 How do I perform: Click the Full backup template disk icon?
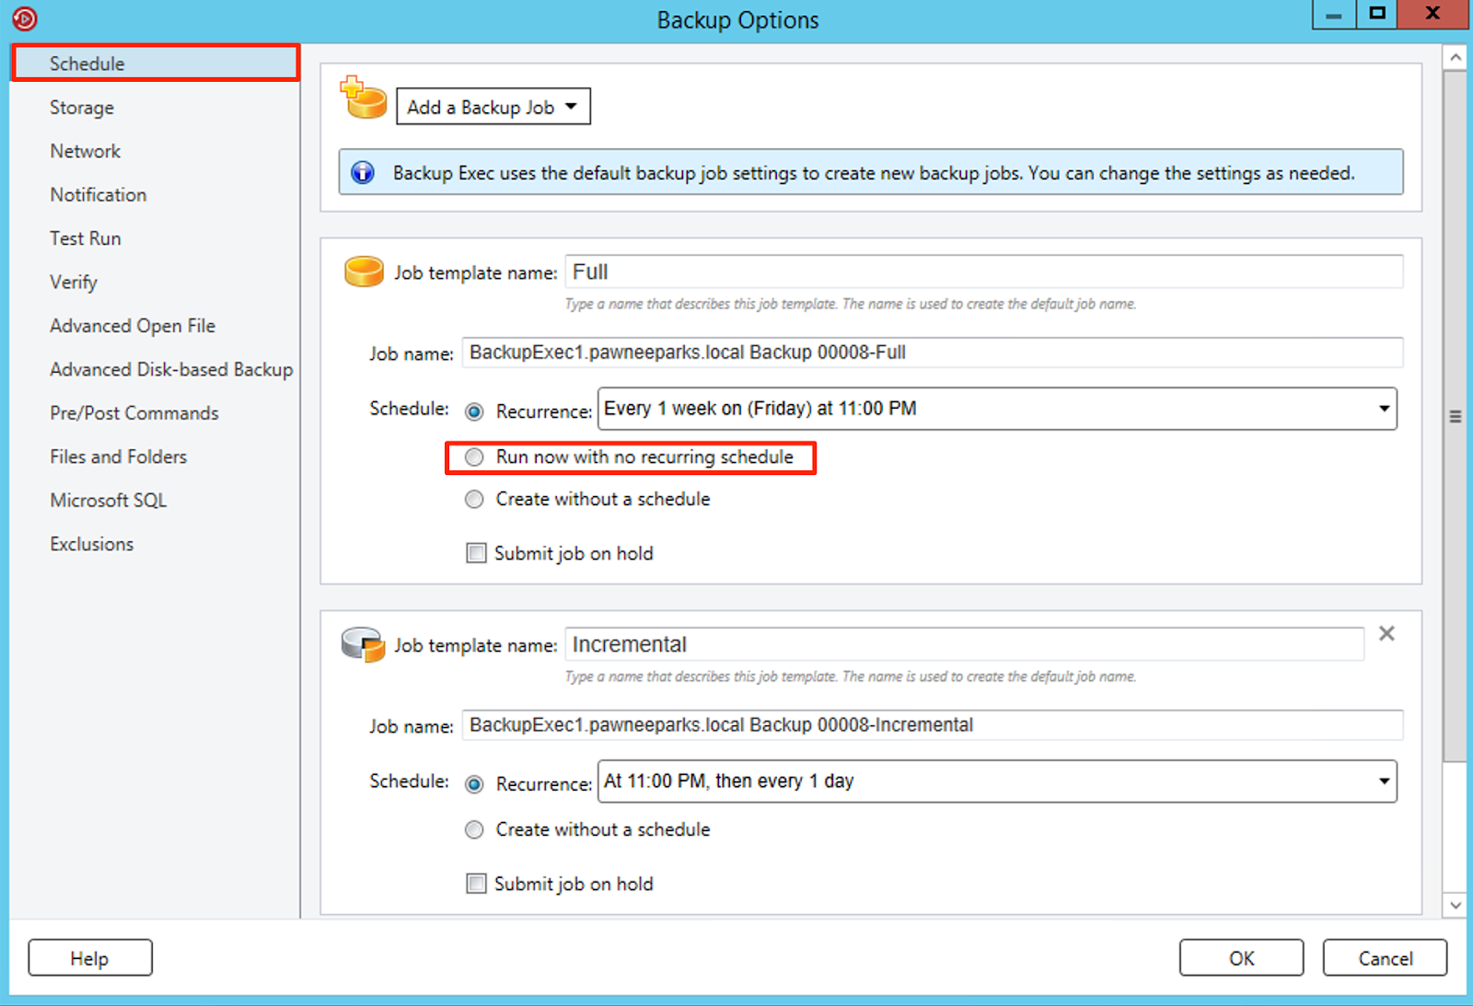pos(364,272)
